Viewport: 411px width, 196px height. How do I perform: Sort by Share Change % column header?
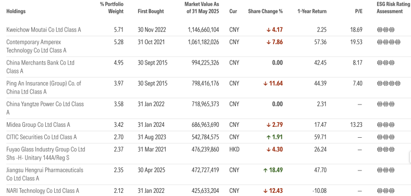click(x=266, y=11)
